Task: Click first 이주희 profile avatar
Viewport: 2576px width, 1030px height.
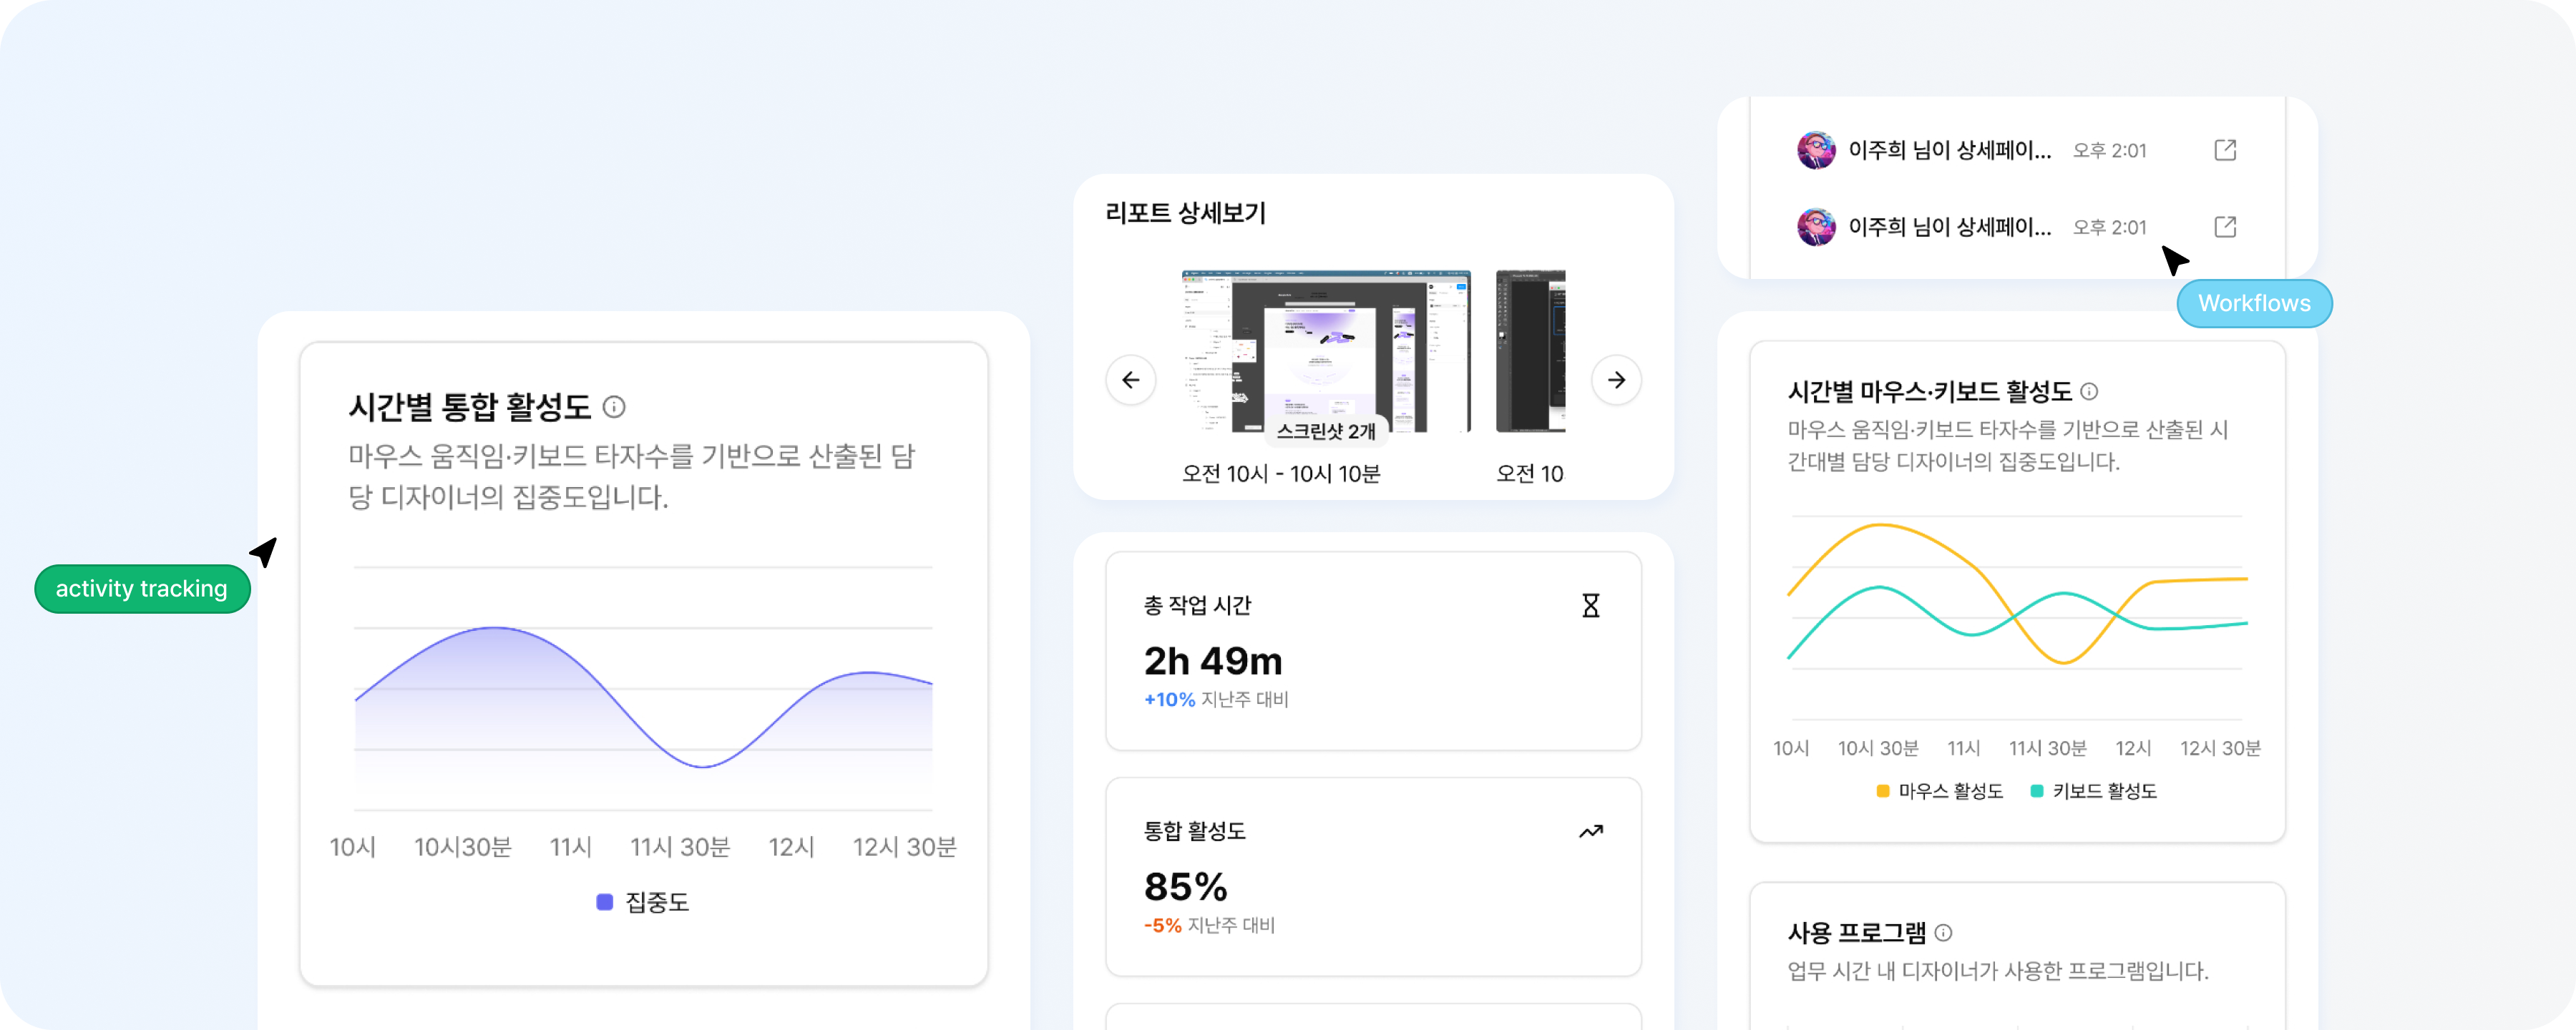Action: (x=1816, y=150)
